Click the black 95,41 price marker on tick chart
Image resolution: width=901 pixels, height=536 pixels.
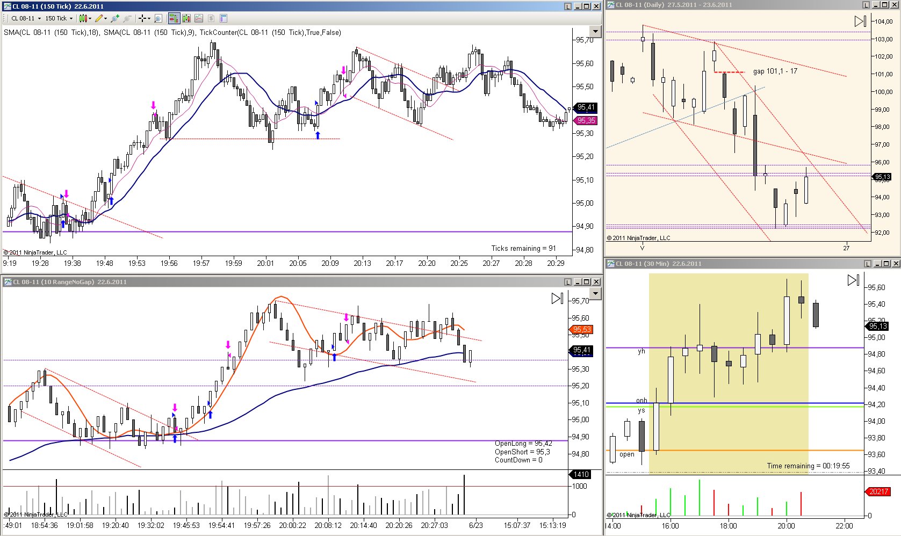click(585, 107)
